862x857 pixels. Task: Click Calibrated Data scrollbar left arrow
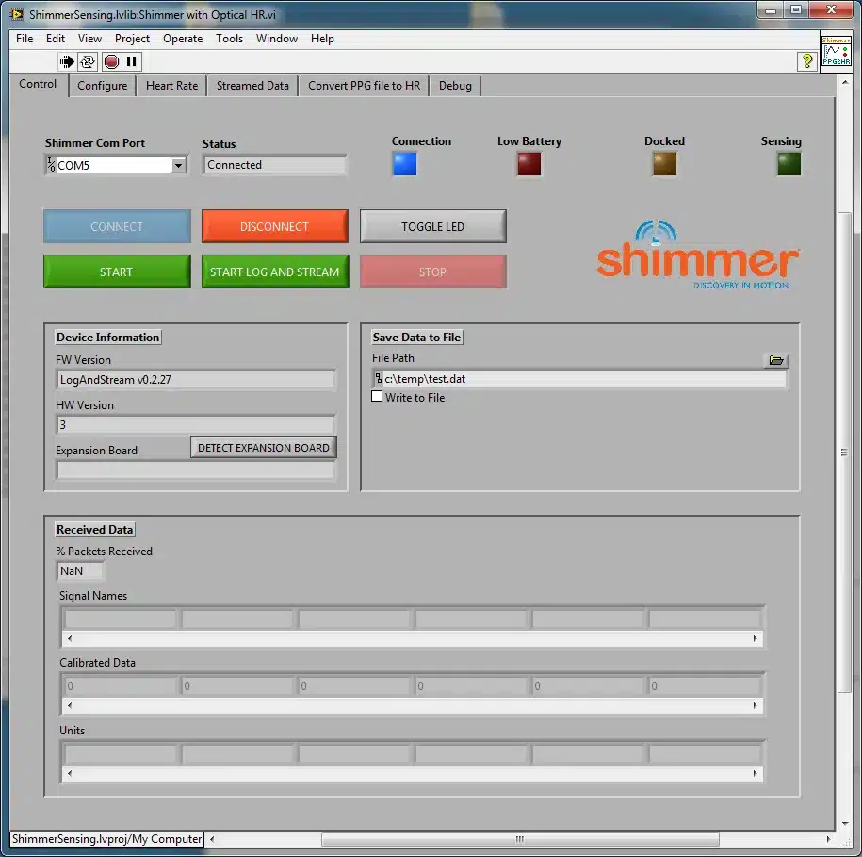click(x=70, y=706)
